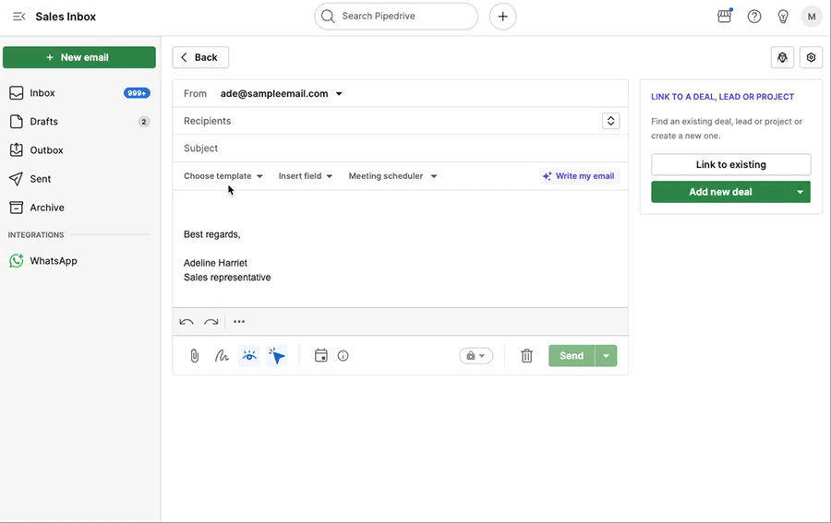This screenshot has width=831, height=523.
Task: Toggle link click tracking cursor icon
Action: (277, 356)
